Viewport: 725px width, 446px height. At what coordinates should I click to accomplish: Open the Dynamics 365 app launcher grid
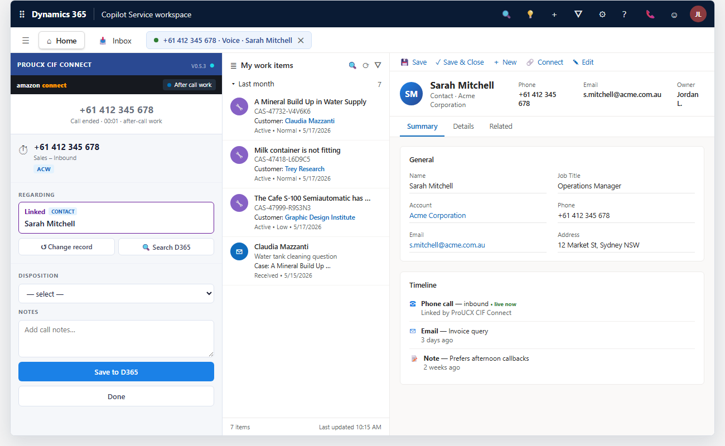22,14
